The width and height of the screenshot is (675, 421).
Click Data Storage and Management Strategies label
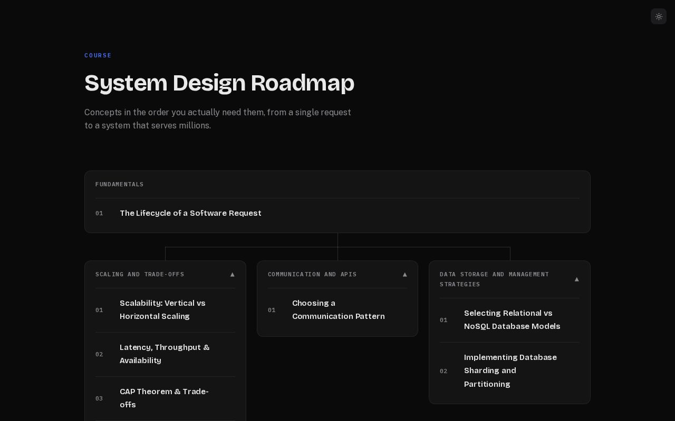tap(495, 279)
